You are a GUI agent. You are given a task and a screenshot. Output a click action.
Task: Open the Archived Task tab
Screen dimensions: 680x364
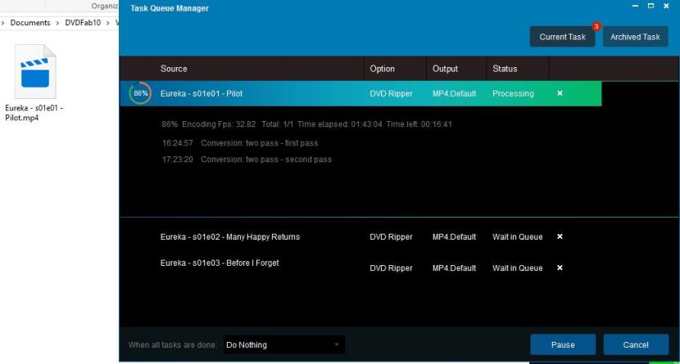635,37
